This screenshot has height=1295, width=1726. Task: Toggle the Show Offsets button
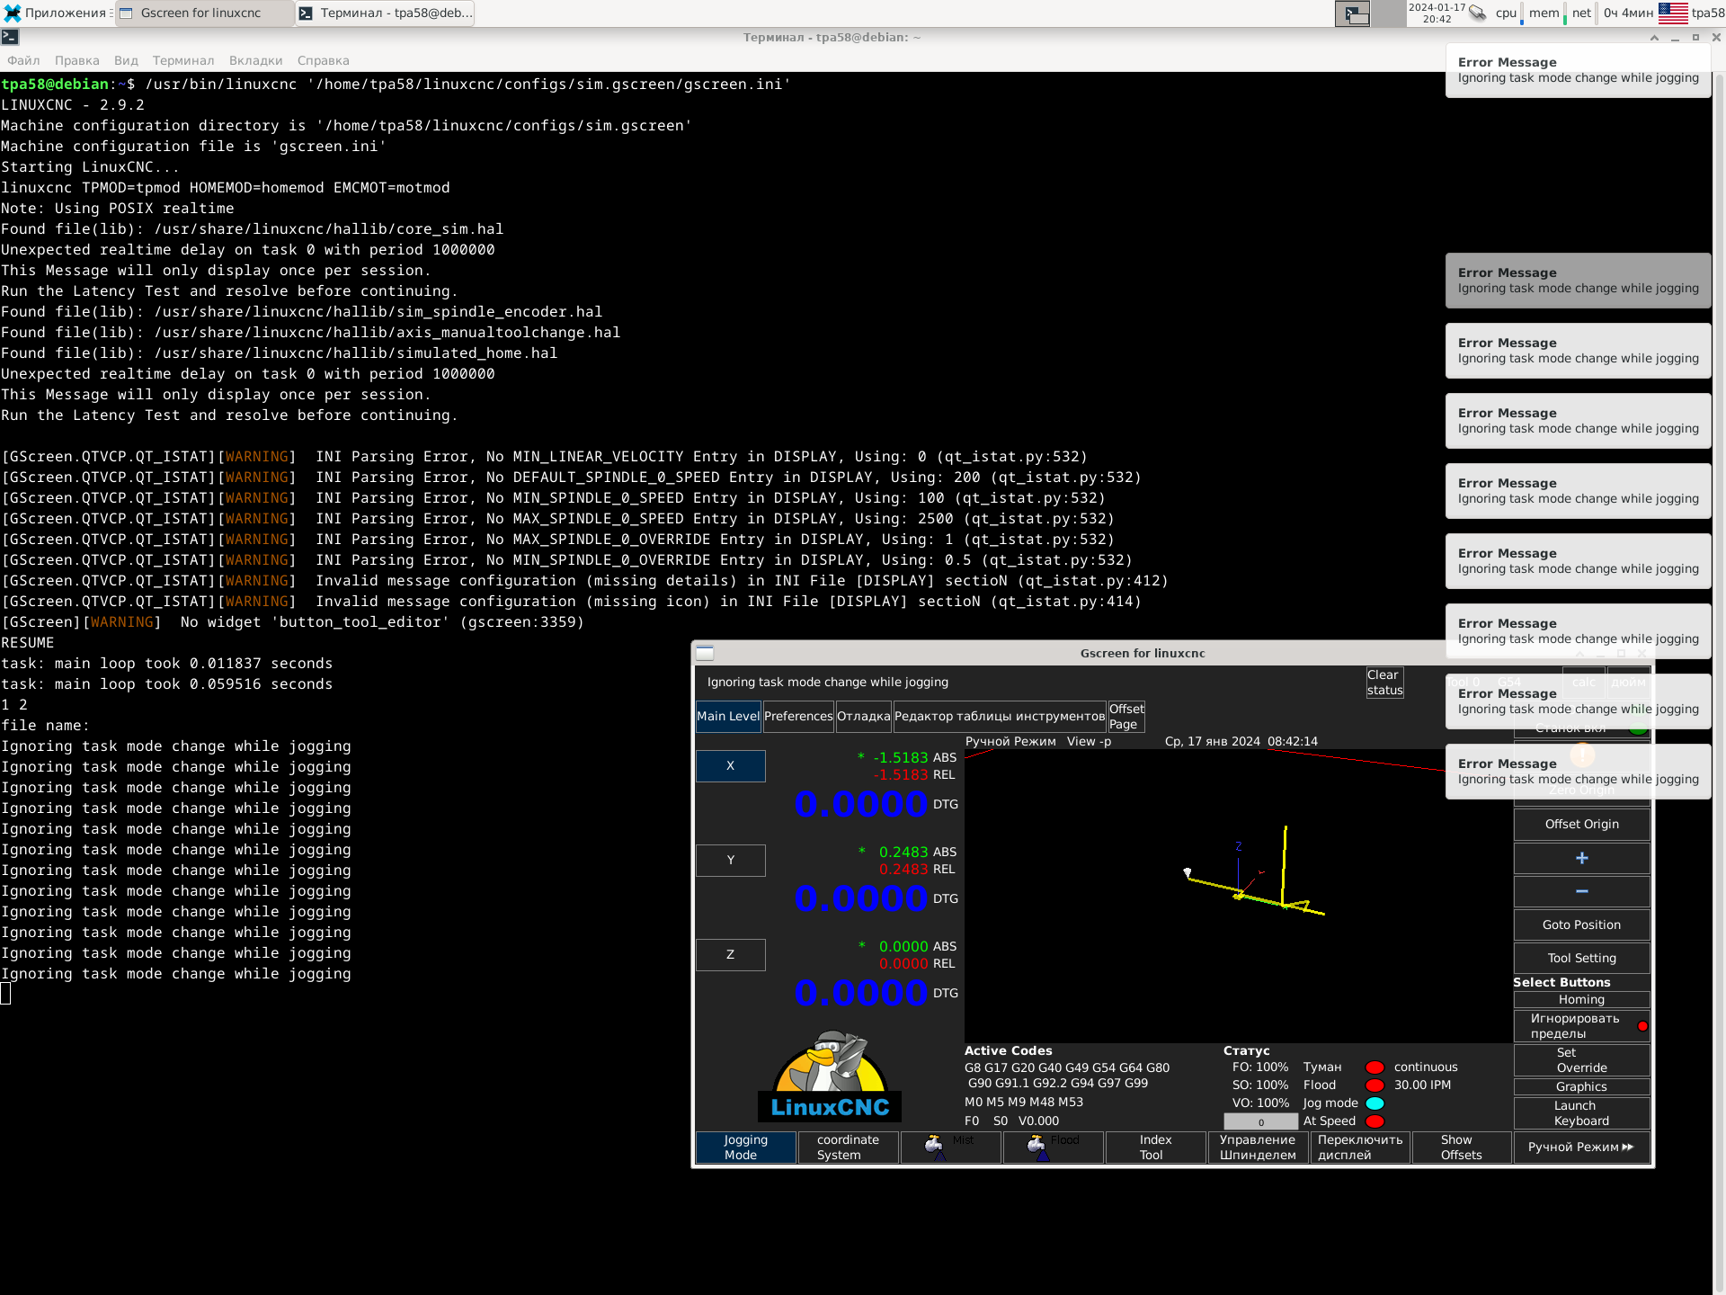click(x=1462, y=1148)
